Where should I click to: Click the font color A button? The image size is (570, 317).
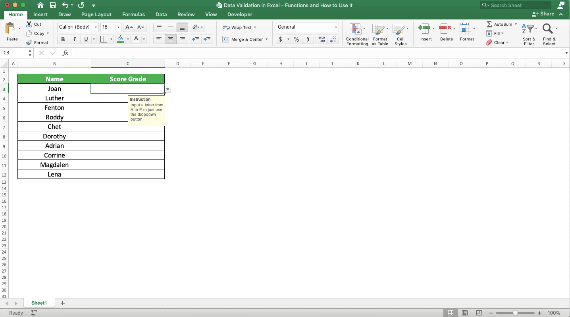tap(136, 39)
